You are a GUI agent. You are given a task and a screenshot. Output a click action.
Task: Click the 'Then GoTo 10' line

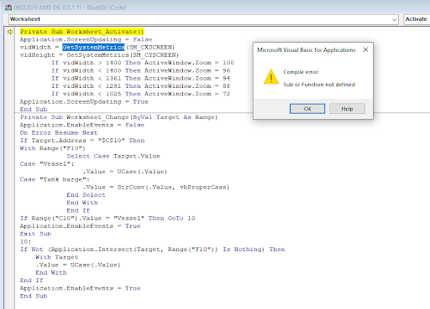(107, 219)
